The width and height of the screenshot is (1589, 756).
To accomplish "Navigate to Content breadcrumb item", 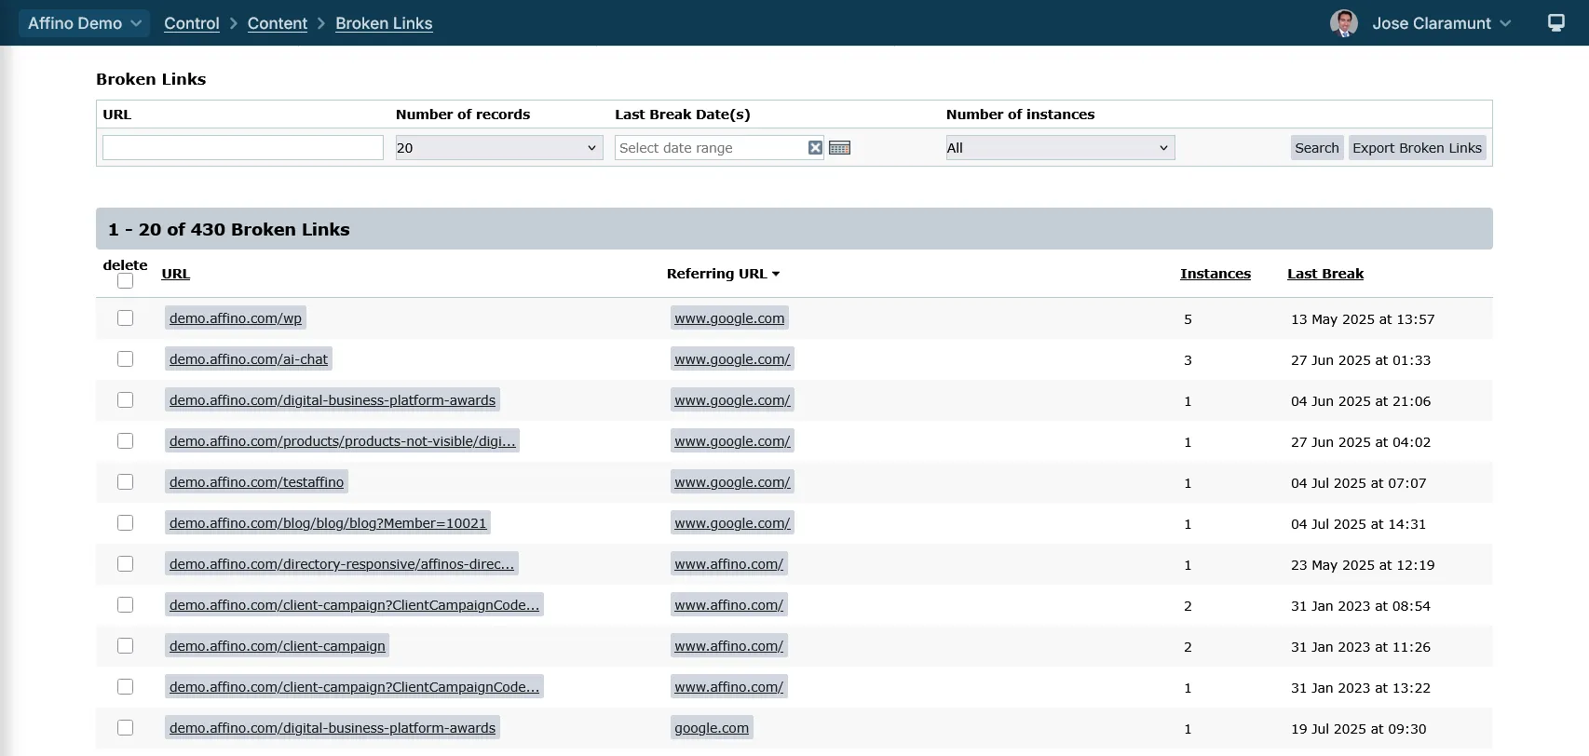I will pyautogui.click(x=277, y=23).
